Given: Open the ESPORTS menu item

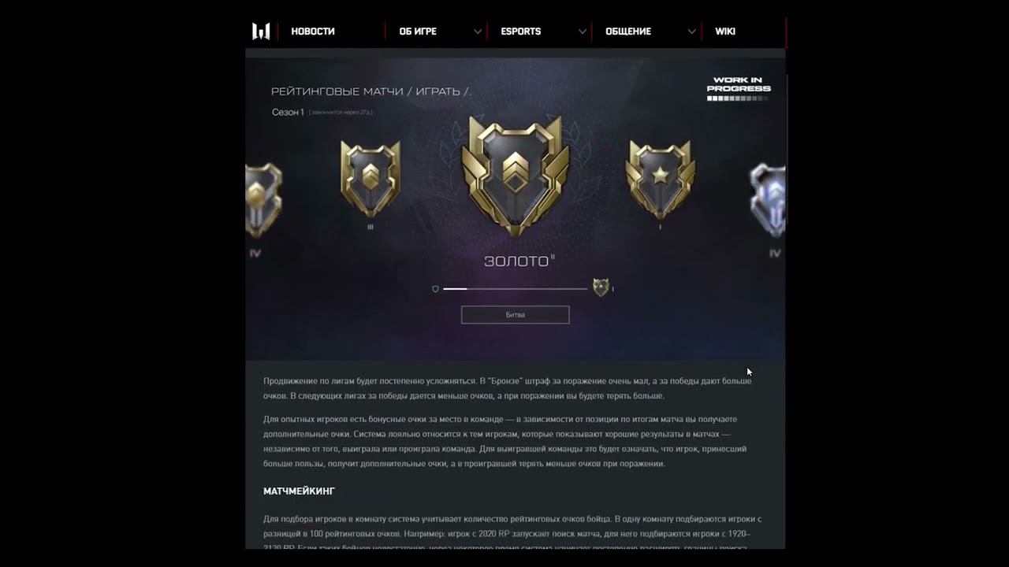Looking at the screenshot, I should click(x=521, y=31).
